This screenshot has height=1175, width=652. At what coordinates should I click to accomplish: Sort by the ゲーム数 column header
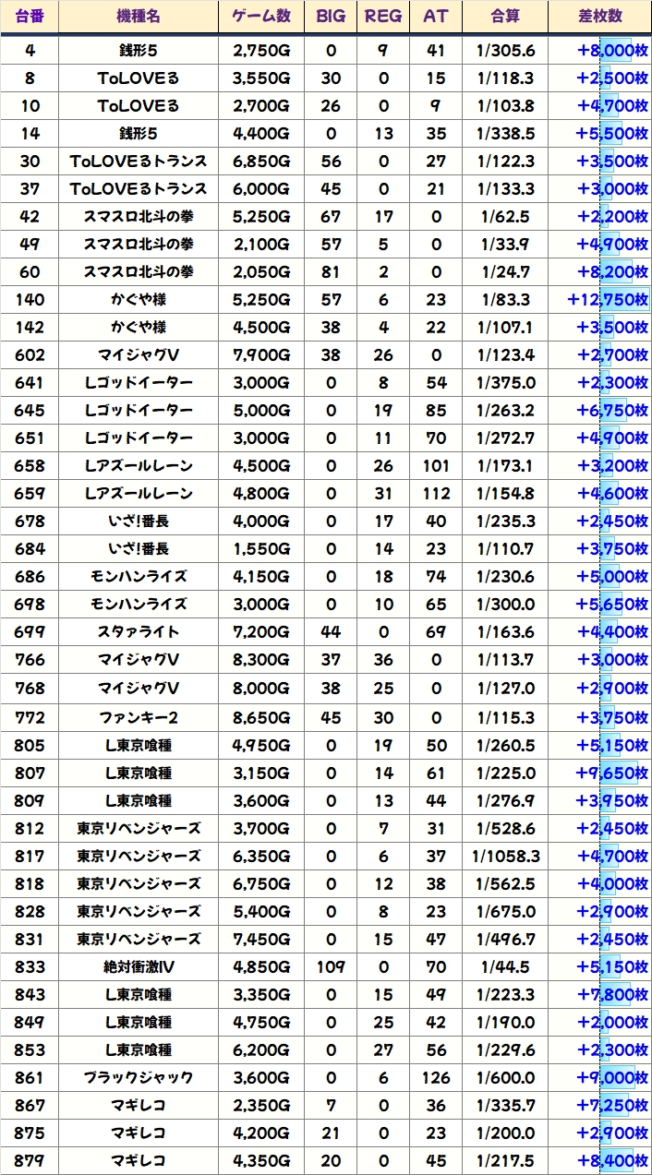(x=261, y=17)
